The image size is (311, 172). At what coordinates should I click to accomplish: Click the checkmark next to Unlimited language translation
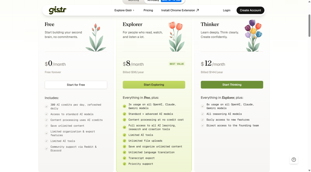pos(124,152)
